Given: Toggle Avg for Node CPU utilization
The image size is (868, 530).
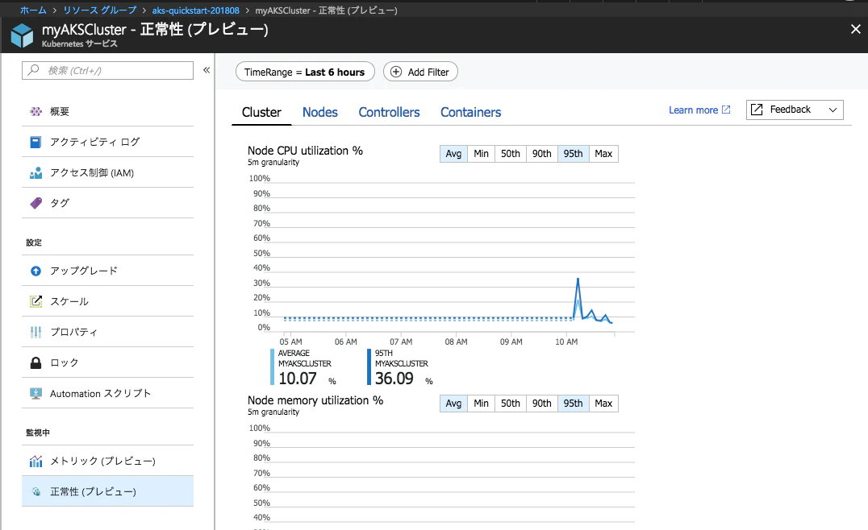Looking at the screenshot, I should pyautogui.click(x=453, y=154).
